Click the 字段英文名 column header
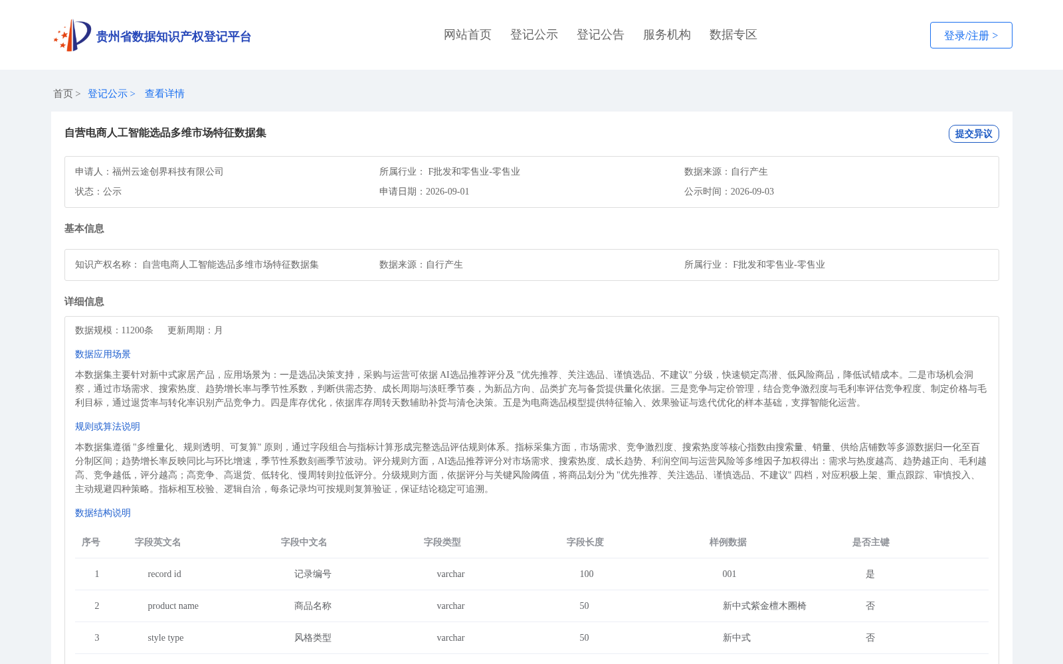Image resolution: width=1063 pixels, height=664 pixels. 158,542
